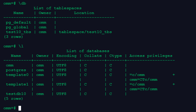The width and height of the screenshot is (196, 112).
Task: Select the test10_tbs tablespace name
Action: [18, 32]
